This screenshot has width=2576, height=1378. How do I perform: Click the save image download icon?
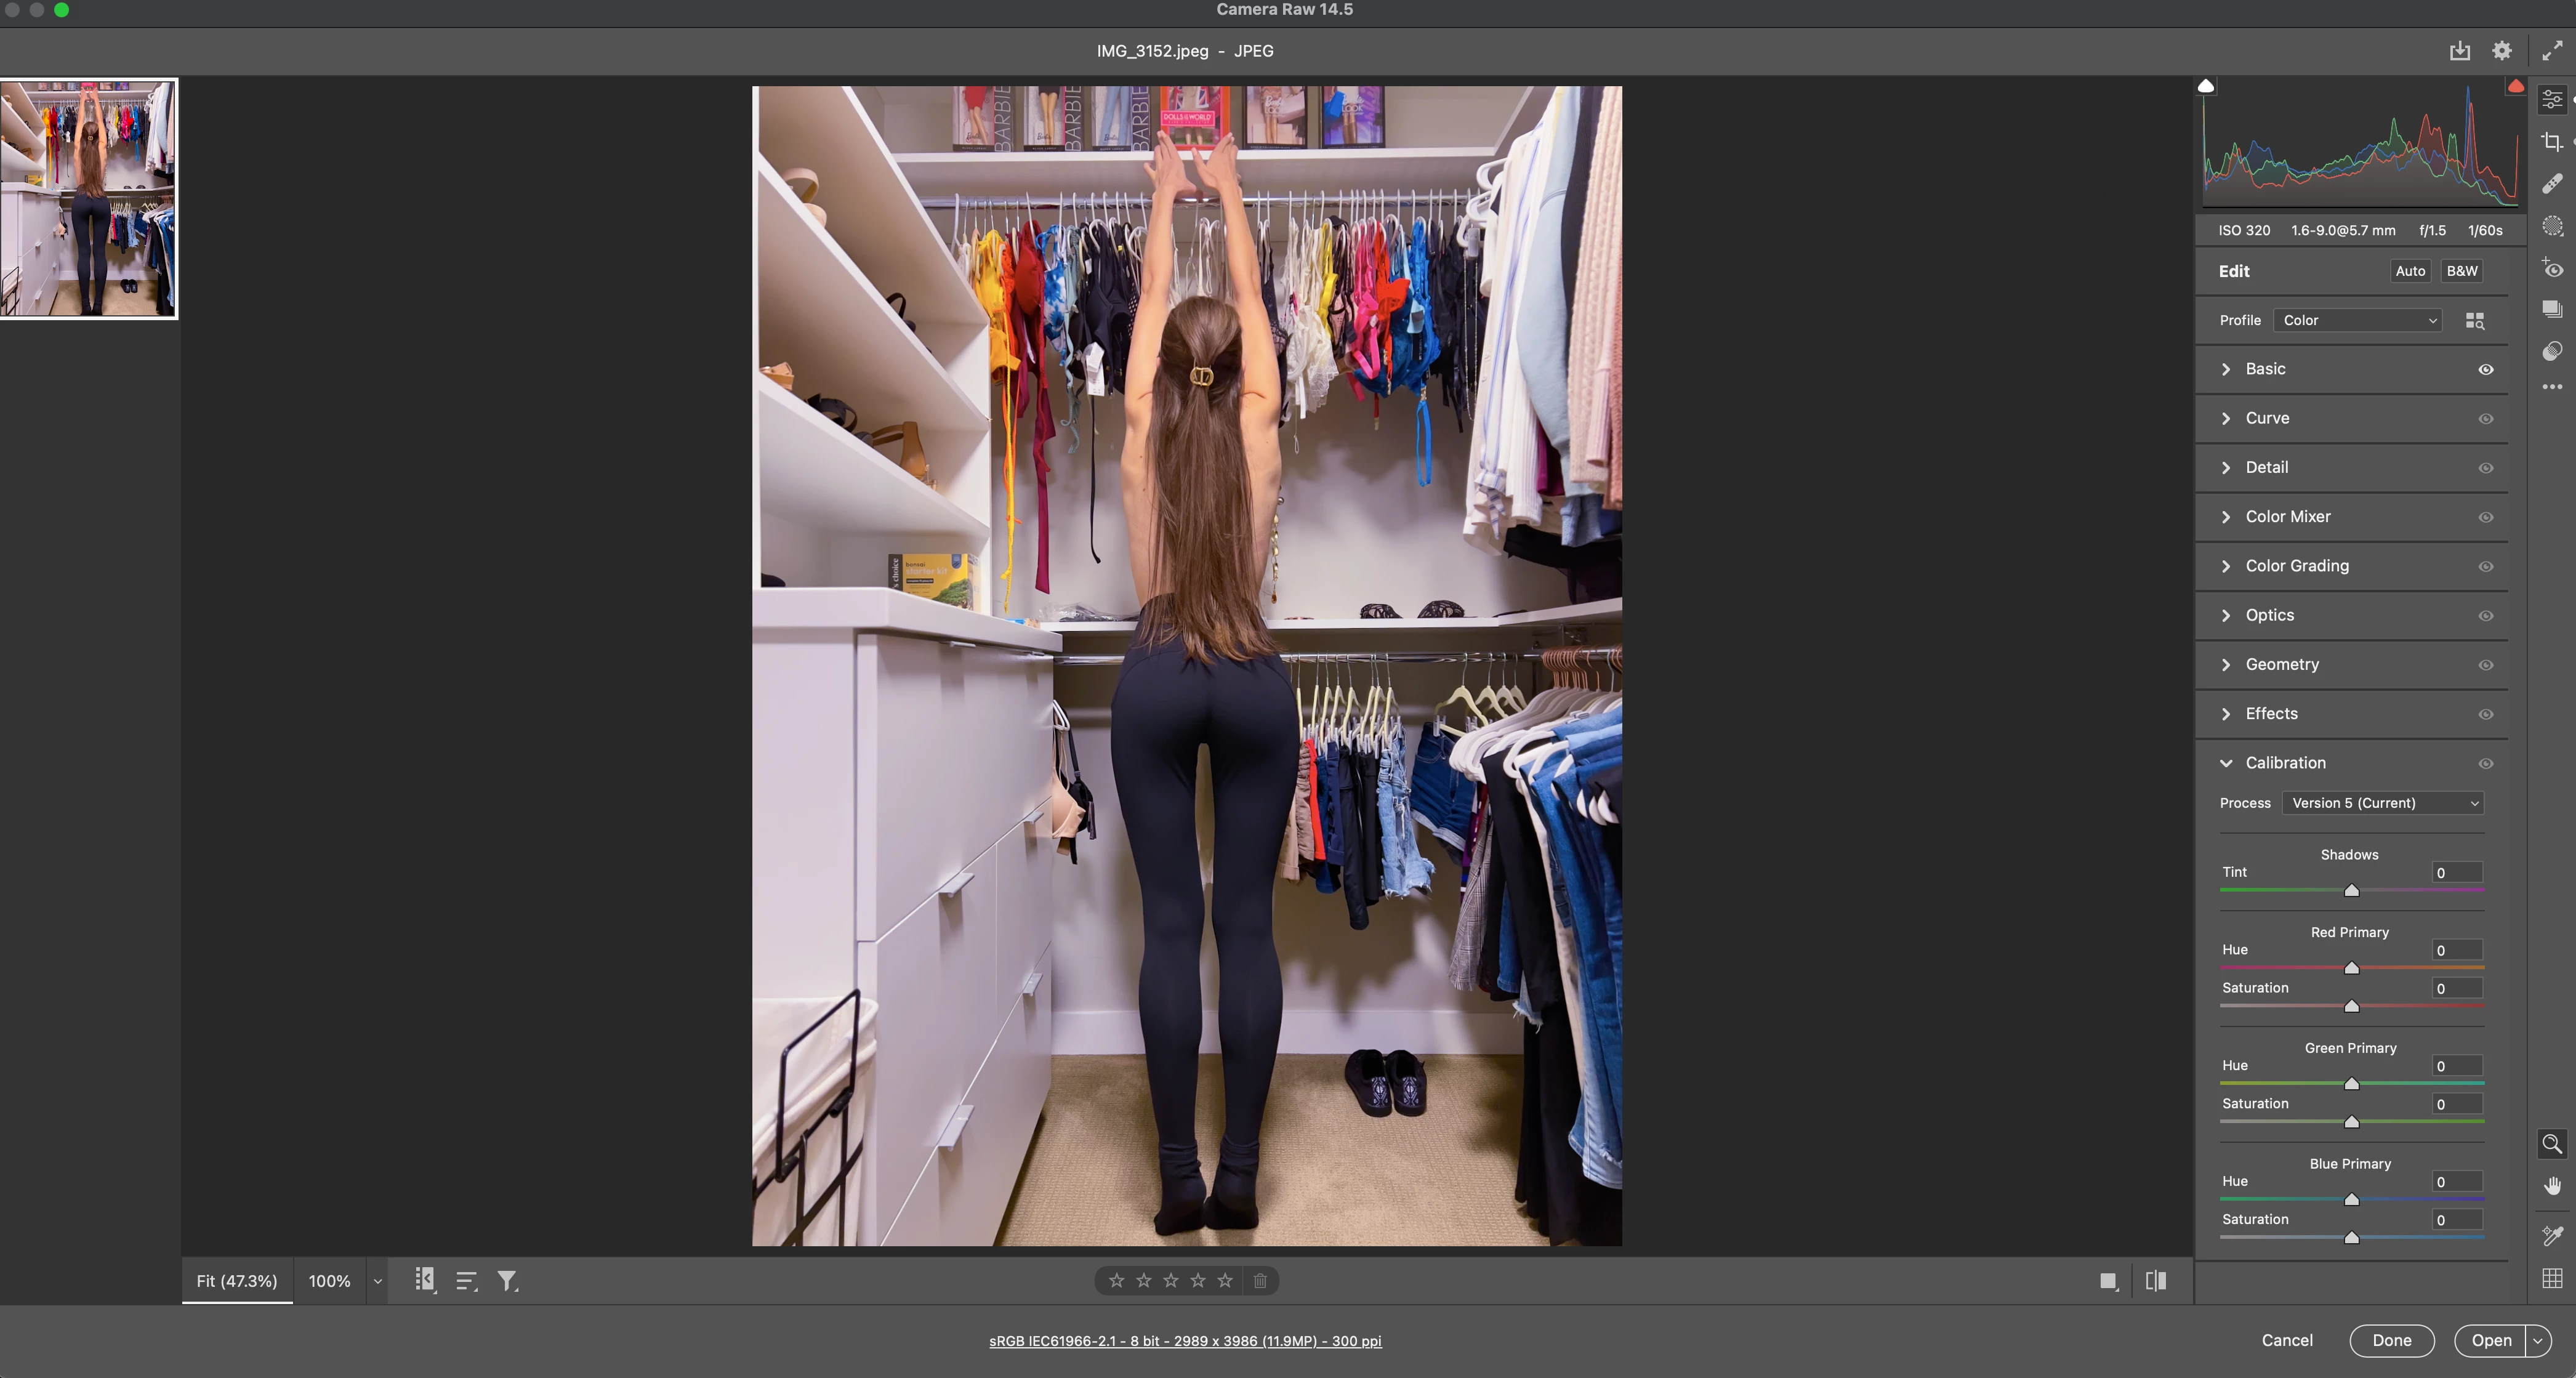pos(2460,51)
